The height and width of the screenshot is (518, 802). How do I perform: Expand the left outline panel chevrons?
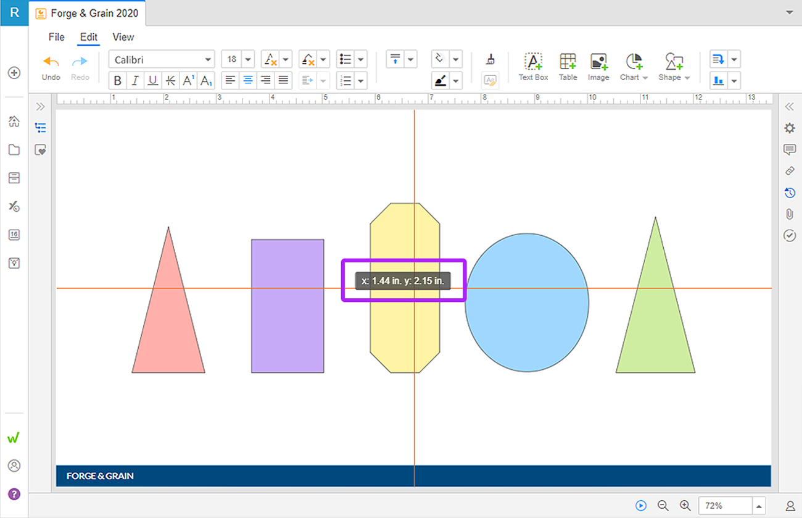pos(41,107)
